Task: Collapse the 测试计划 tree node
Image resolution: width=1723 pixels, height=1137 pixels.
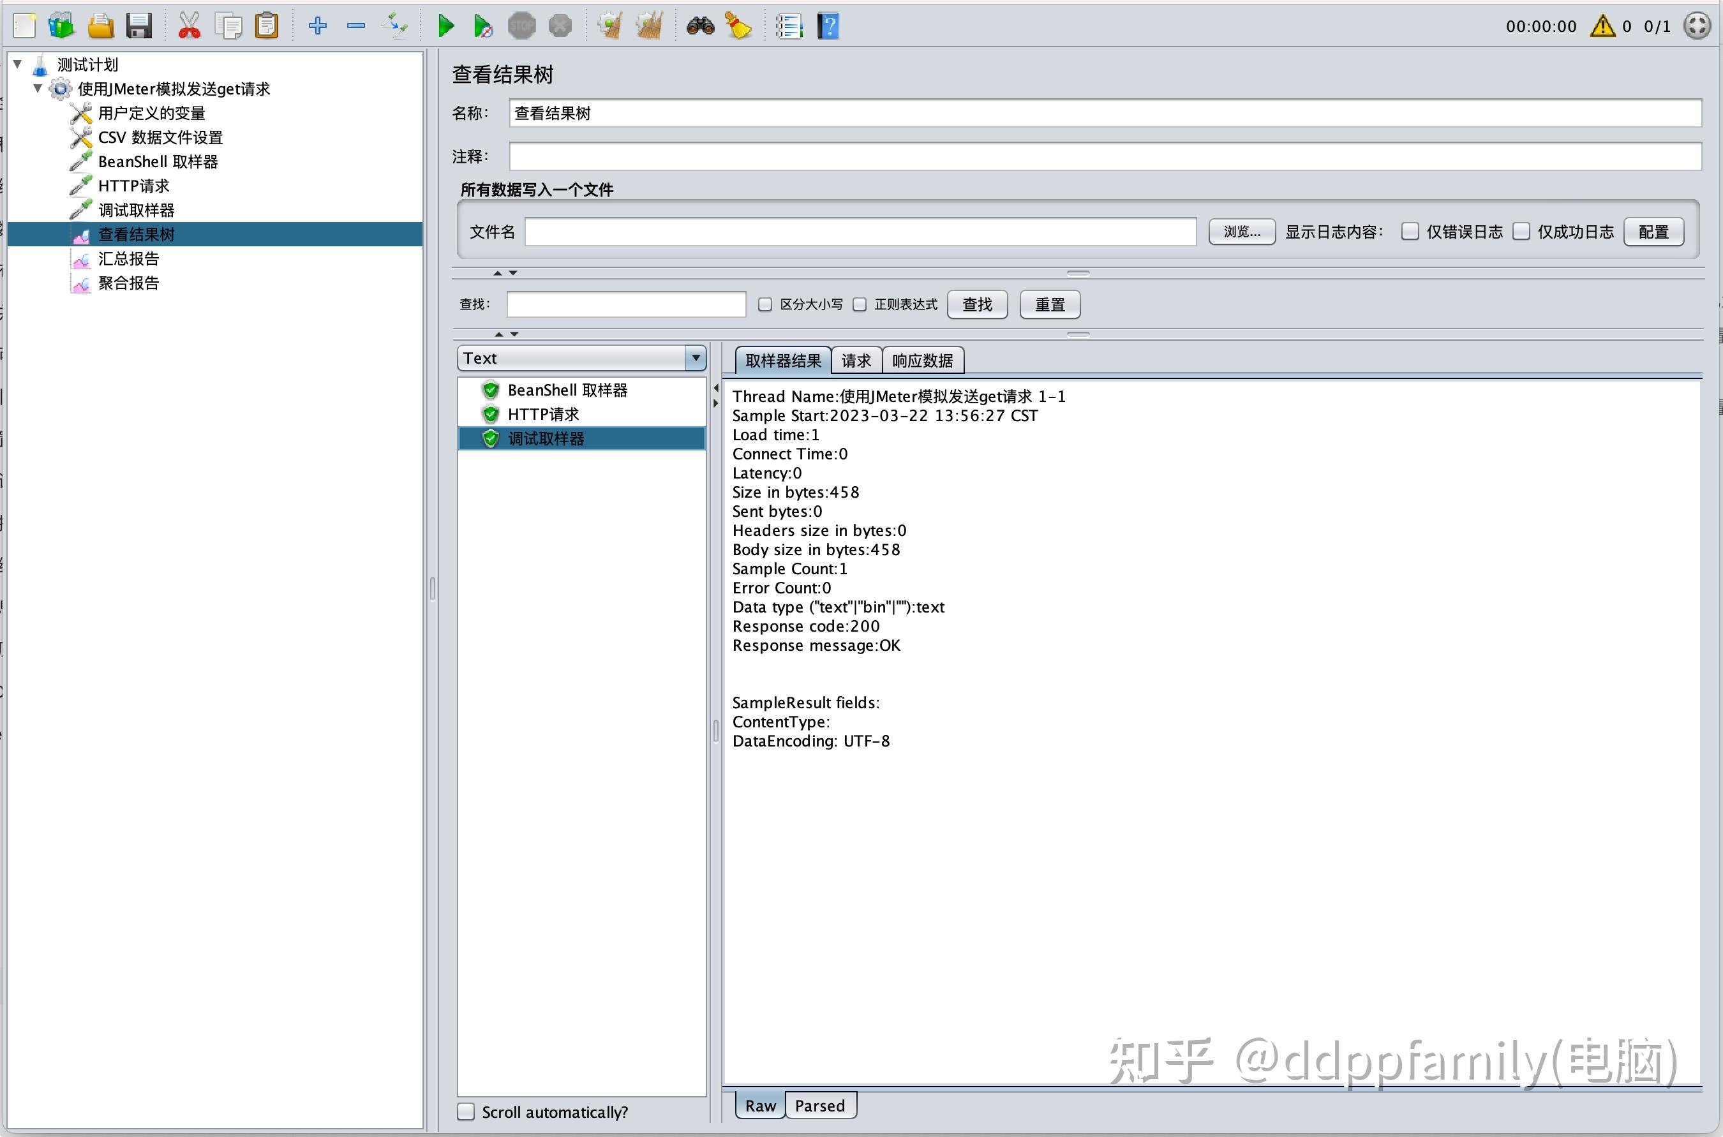Action: [x=17, y=64]
